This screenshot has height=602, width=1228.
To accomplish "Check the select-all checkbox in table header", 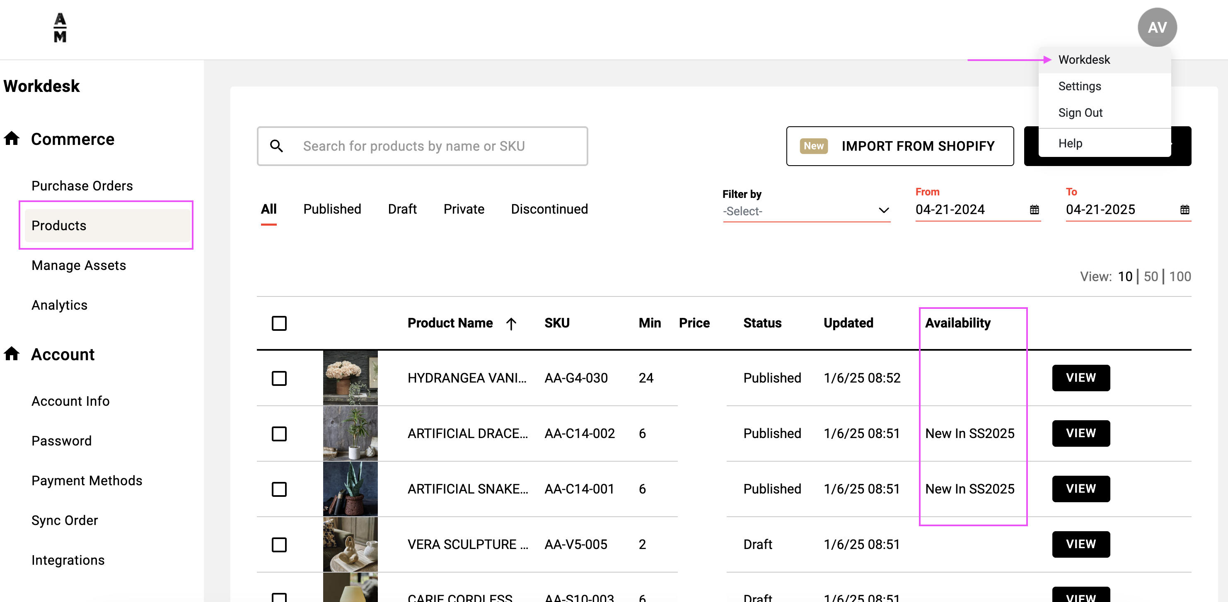I will pos(279,323).
